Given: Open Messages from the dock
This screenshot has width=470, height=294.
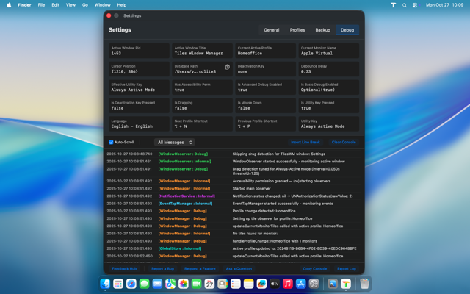Looking at the screenshot, I should 144,283.
